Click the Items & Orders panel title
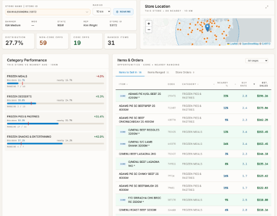Image resolution: width=277 pixels, height=216 pixels. (x=130, y=60)
